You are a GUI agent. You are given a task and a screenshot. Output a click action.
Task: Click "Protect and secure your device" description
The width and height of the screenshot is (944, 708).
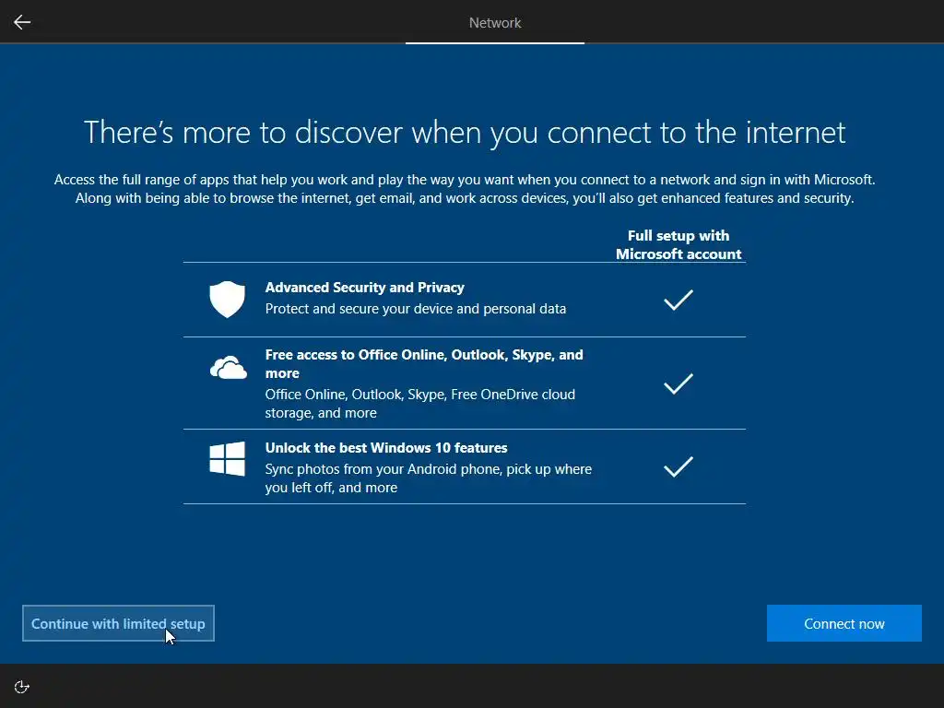tap(416, 309)
